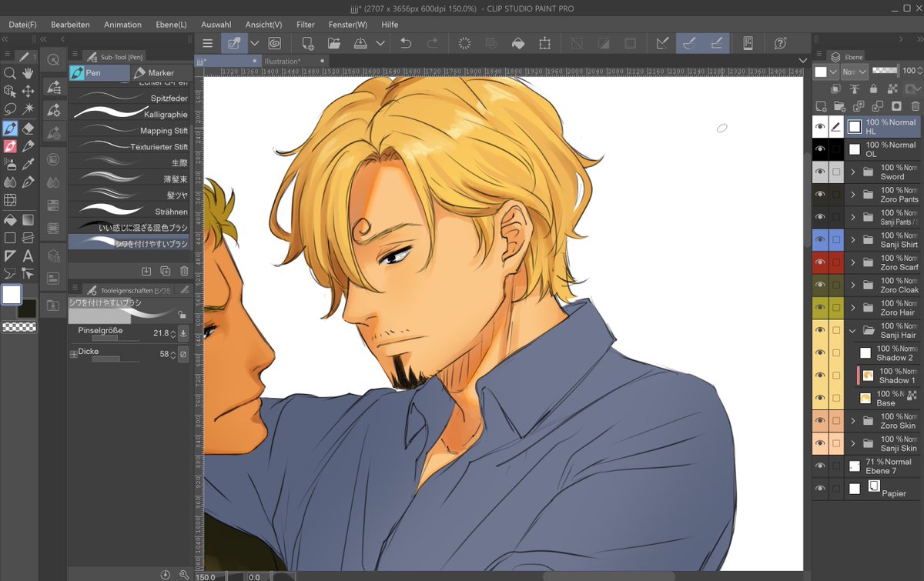Select the Zoom magnifier tool
Viewport: 924px width, 581px height.
click(10, 73)
